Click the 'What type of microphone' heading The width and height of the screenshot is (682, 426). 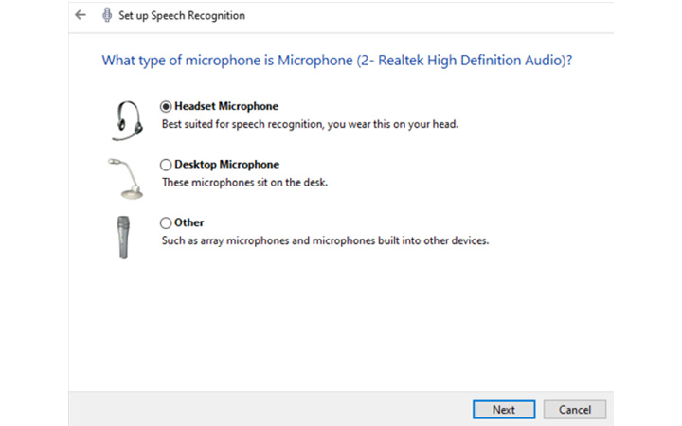337,61
